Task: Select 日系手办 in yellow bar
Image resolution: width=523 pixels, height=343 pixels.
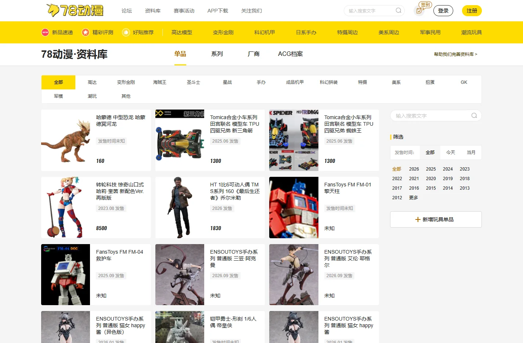Action: pos(306,32)
